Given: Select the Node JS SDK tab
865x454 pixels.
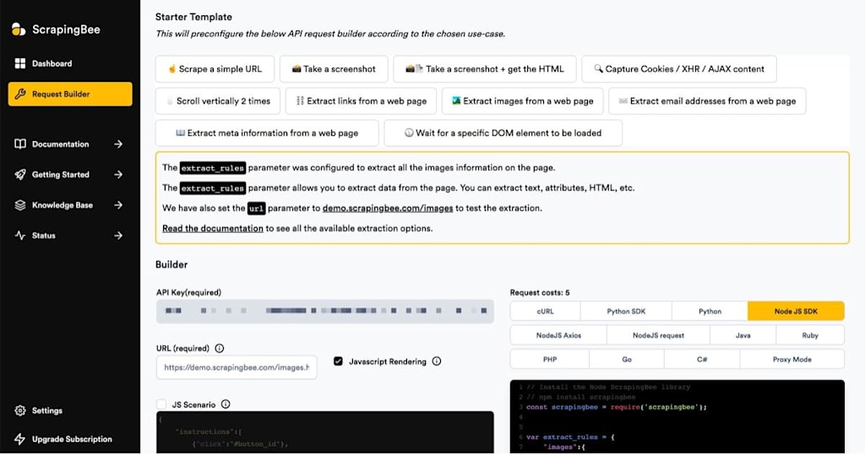Looking at the screenshot, I should [796, 311].
